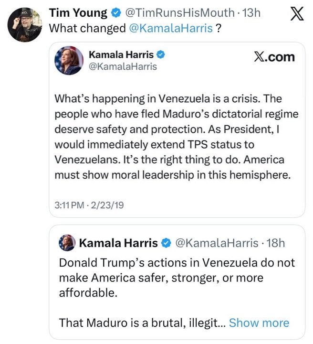
Task: Open Kamala Harris's avatar in the 2019 tweet
Action: 69,61
